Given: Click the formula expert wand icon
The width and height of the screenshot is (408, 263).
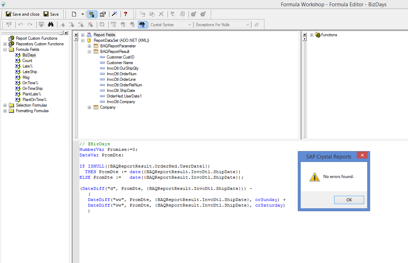Looking at the screenshot, I should point(115,14).
